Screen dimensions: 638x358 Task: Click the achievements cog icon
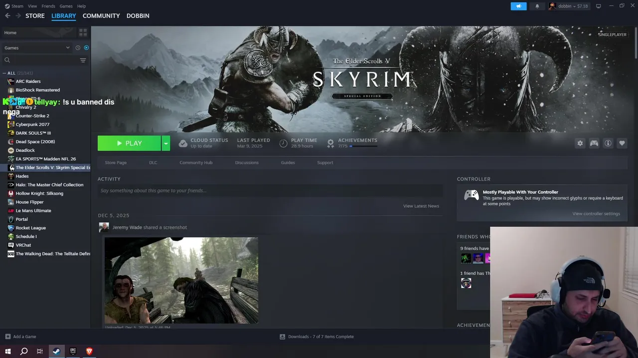[330, 143]
